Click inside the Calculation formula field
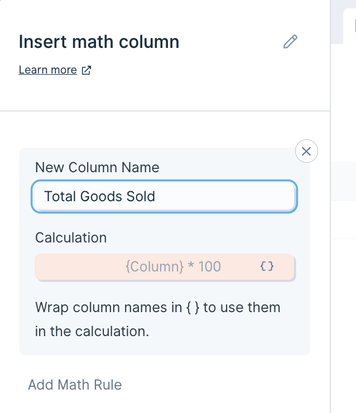Image resolution: width=356 pixels, height=413 pixels. pos(164,266)
